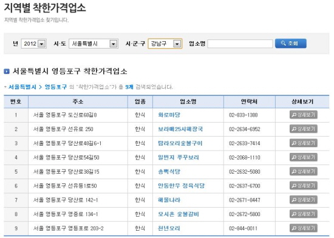Viewport: 334px width, 238px height.
Task: Select address 서울 영등포구 당산로48길6-1
Action: point(67,143)
